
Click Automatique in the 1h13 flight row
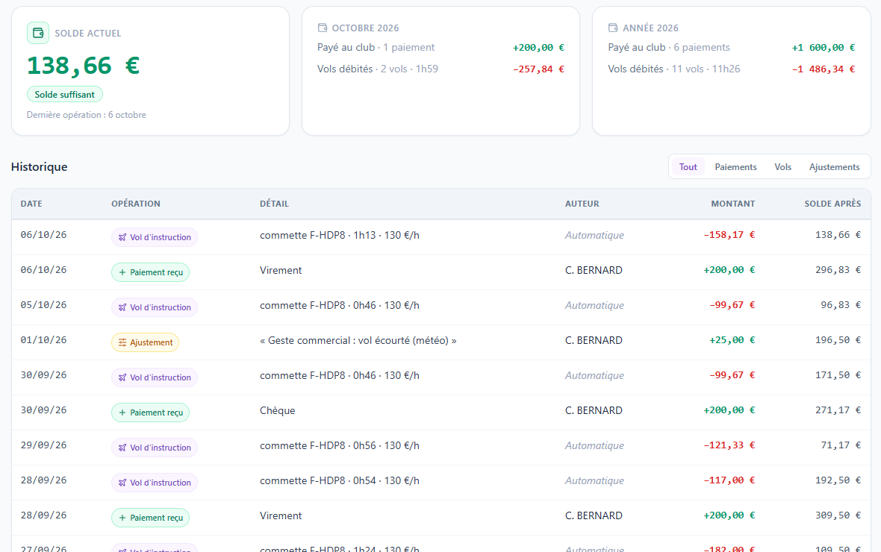tap(594, 235)
